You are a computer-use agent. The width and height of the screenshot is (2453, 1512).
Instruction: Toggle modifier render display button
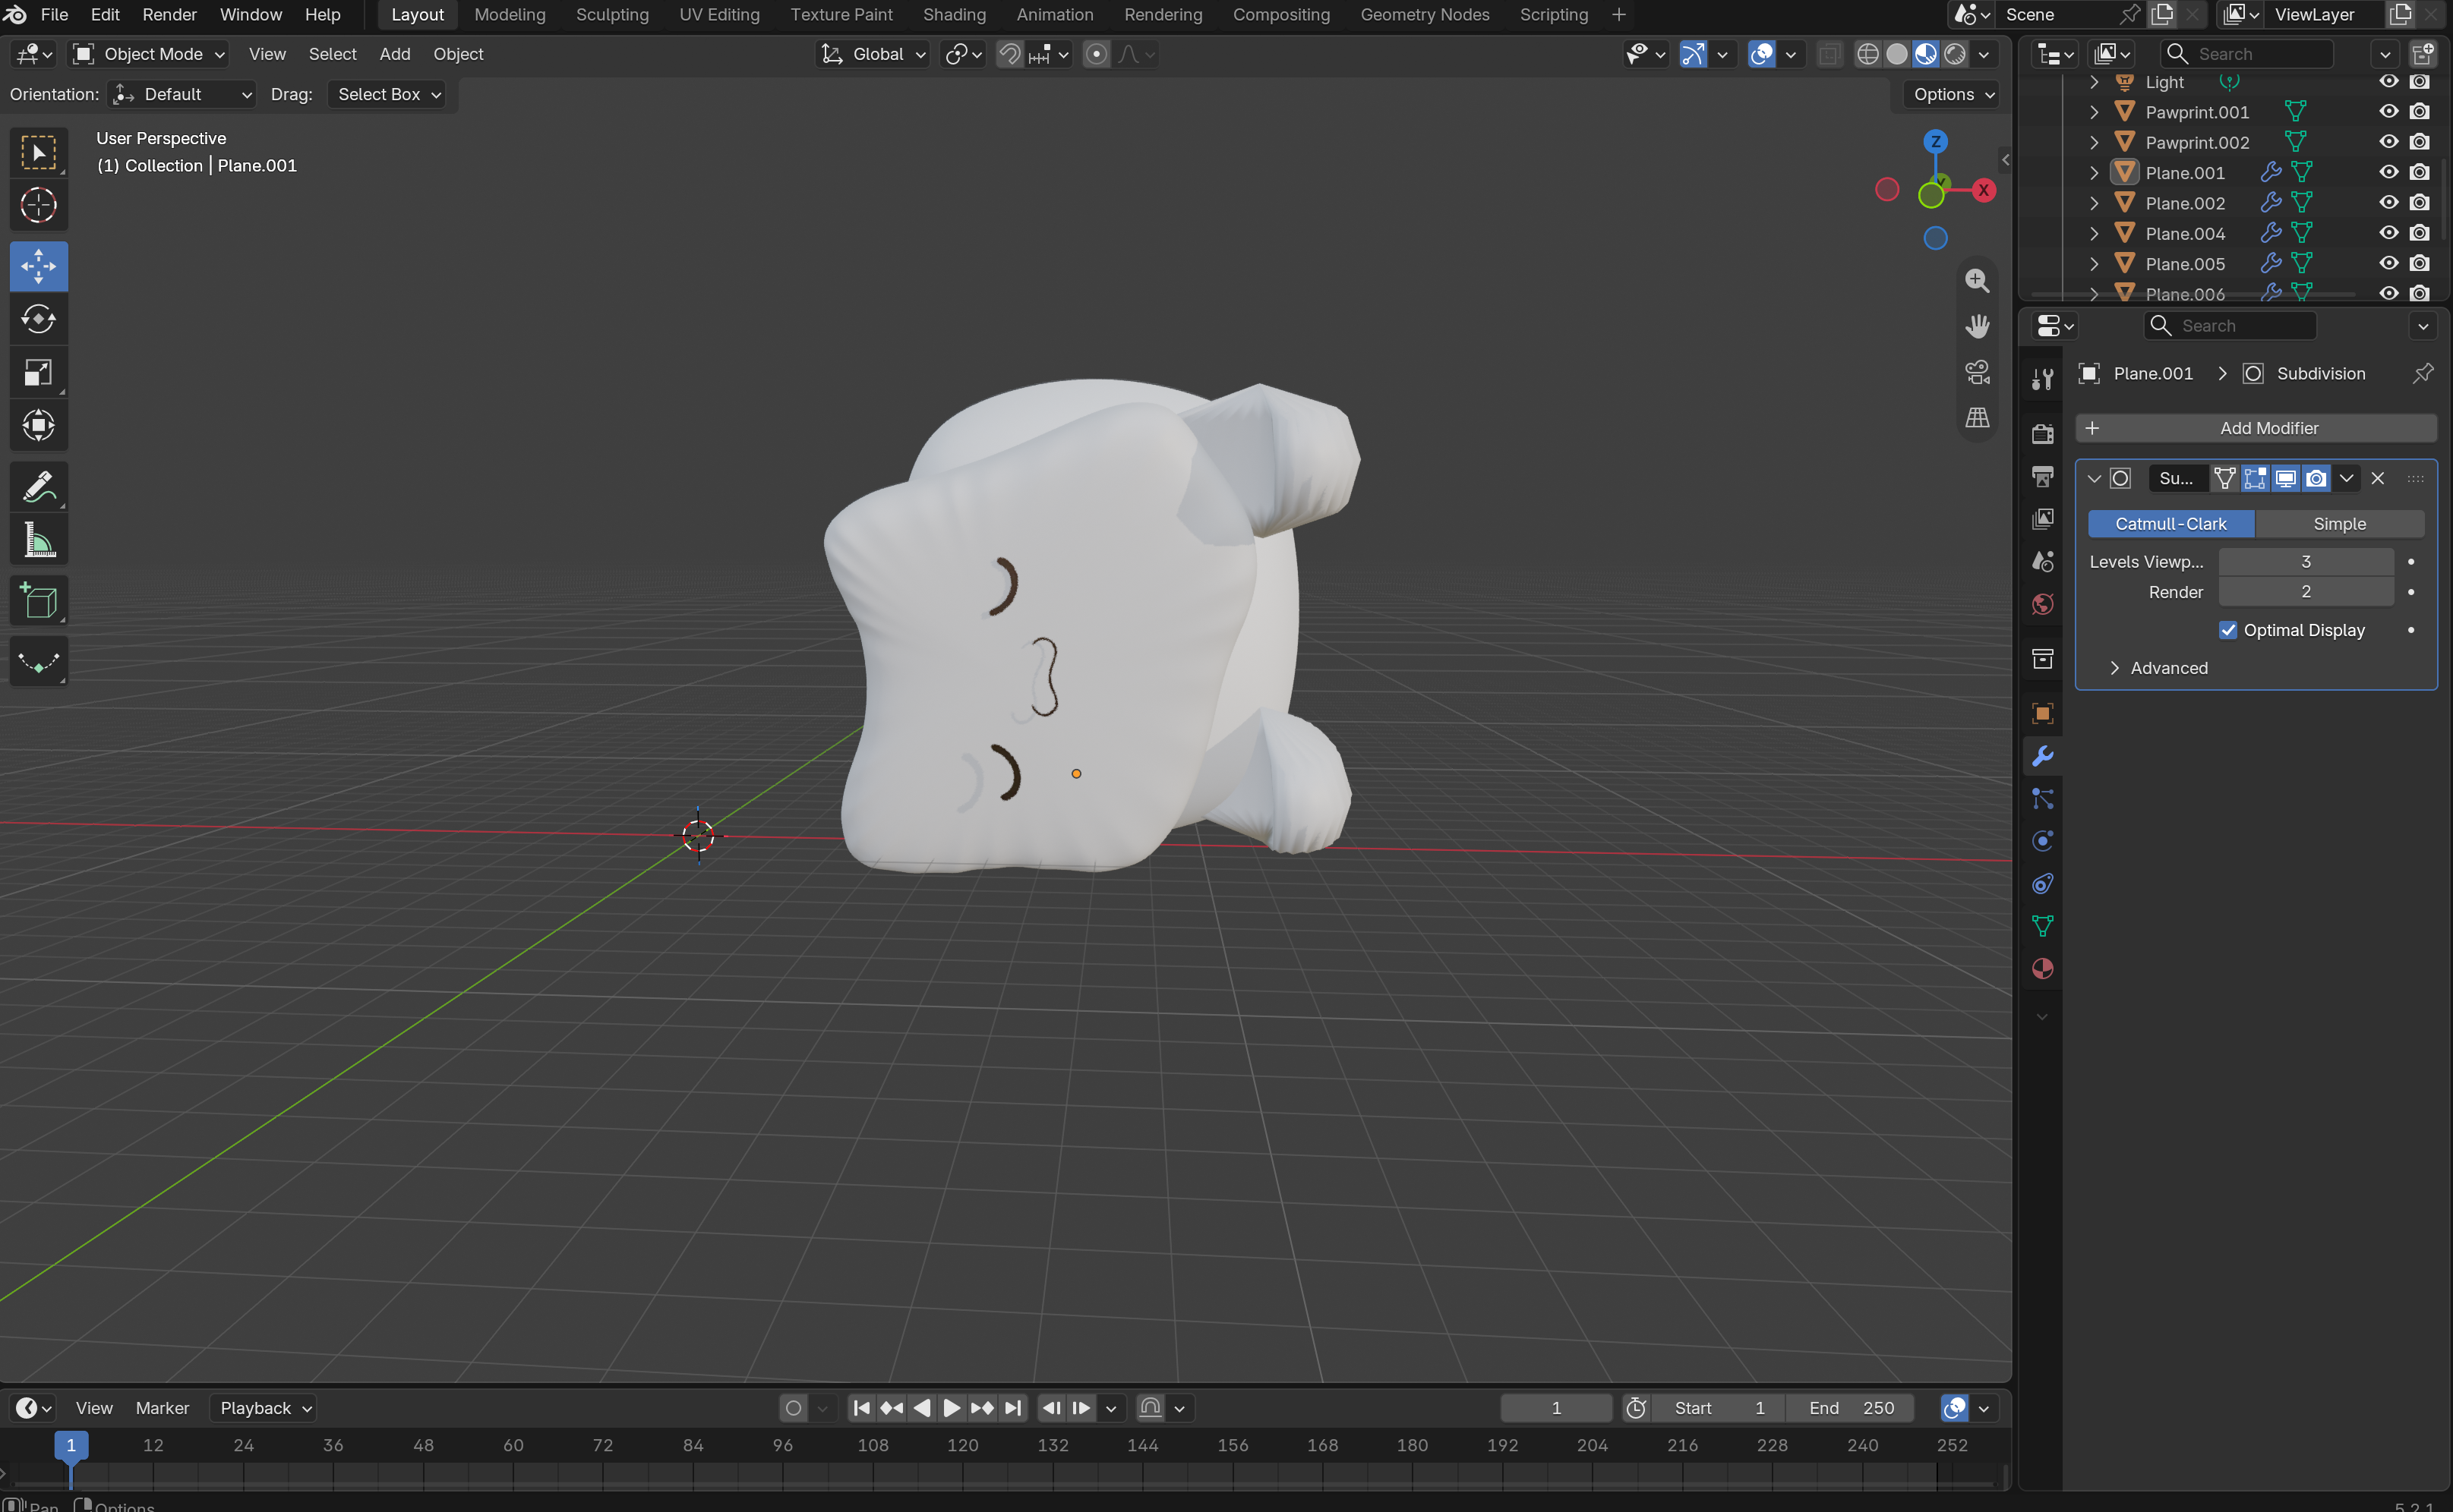[2315, 478]
